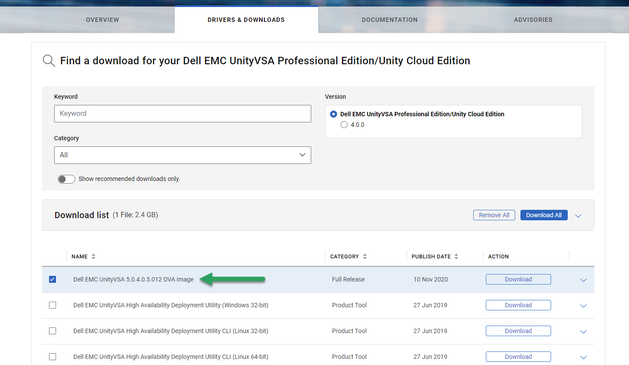Select the UnityVSA Professional Edition/Unity Cloud Edition radio button
629x365 pixels.
tap(334, 114)
